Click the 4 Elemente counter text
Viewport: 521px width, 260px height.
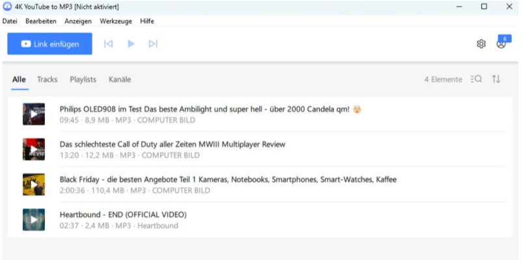pos(443,79)
